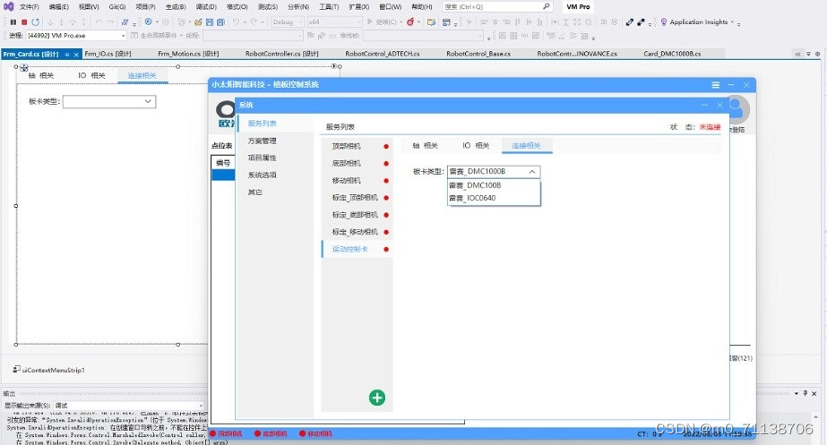Open the output source dropdown showing 调试
Screen dimensions: 827x445
click(201, 406)
